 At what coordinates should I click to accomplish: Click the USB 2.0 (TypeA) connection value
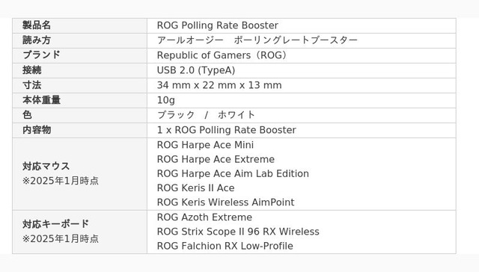point(196,70)
